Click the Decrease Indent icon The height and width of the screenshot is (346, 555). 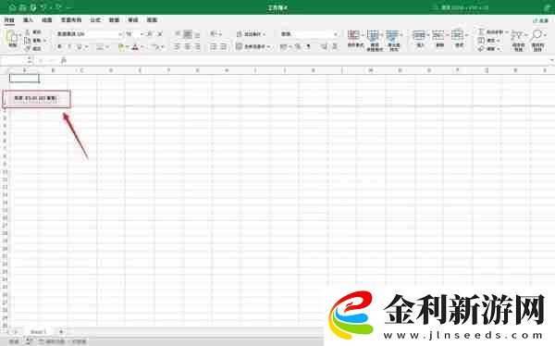tap(214, 47)
